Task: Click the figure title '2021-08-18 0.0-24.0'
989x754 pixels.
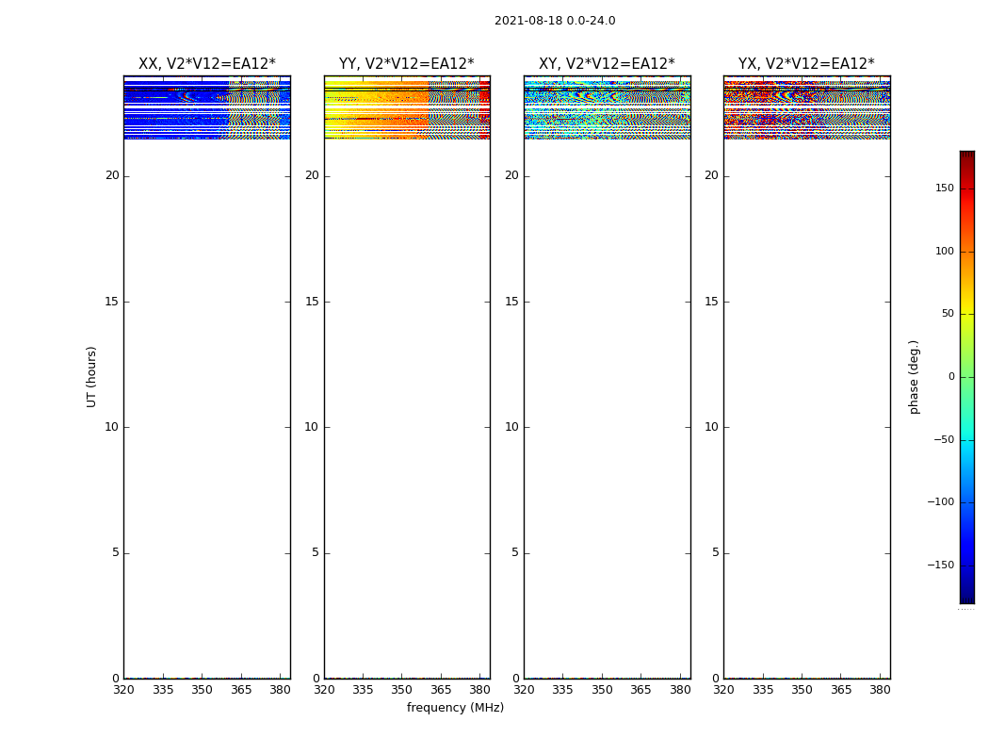Action: [555, 21]
